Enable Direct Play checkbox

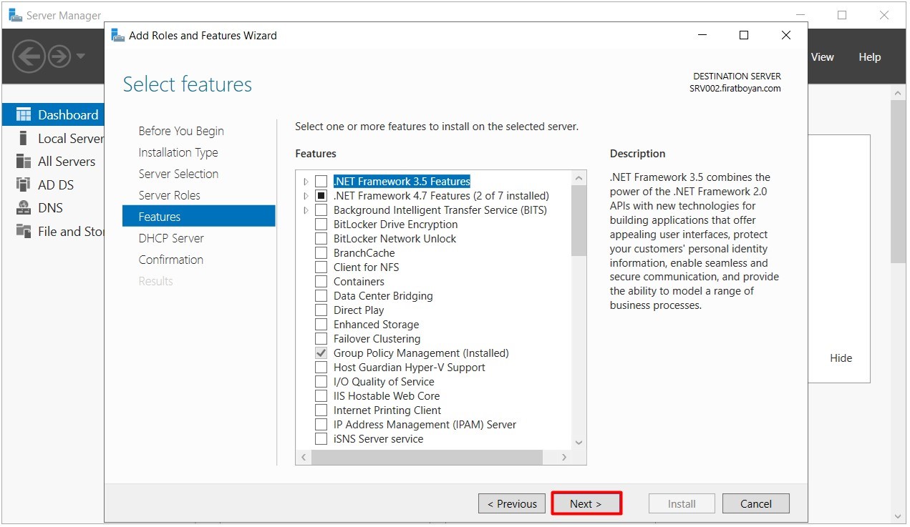321,310
